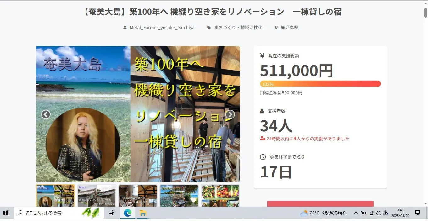Image resolution: width=428 pixels, height=221 pixels.
Task: Click the 102% funding progress bar
Action: click(x=320, y=84)
